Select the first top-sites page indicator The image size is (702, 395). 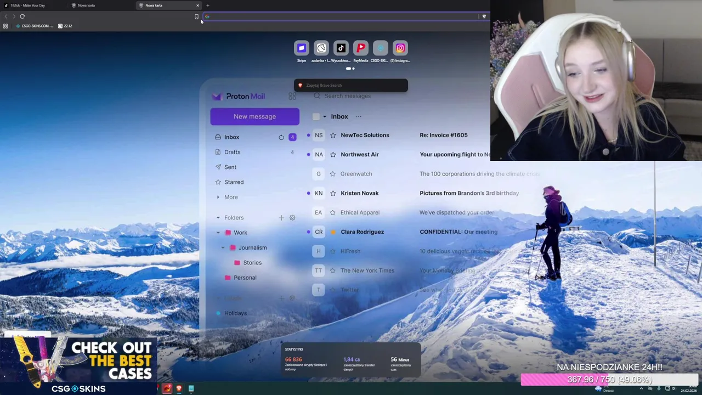348,69
